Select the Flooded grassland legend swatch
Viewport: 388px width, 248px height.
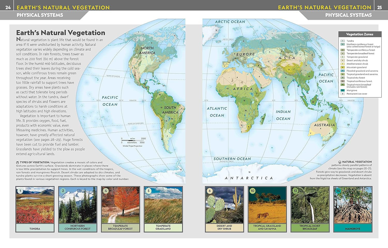(x=342, y=71)
